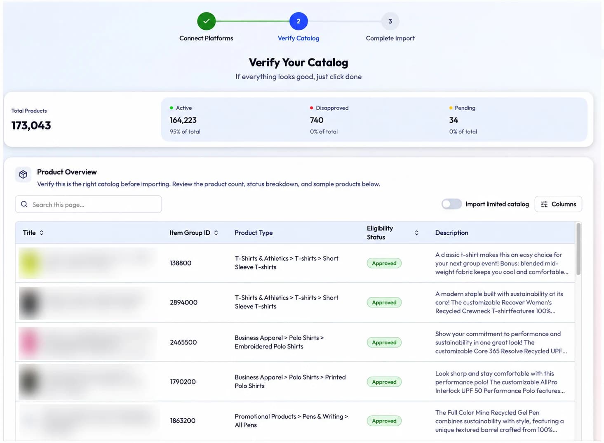Click Embroidered Polo Shirts product type cell
Image resolution: width=604 pixels, height=443 pixels.
[x=279, y=342]
